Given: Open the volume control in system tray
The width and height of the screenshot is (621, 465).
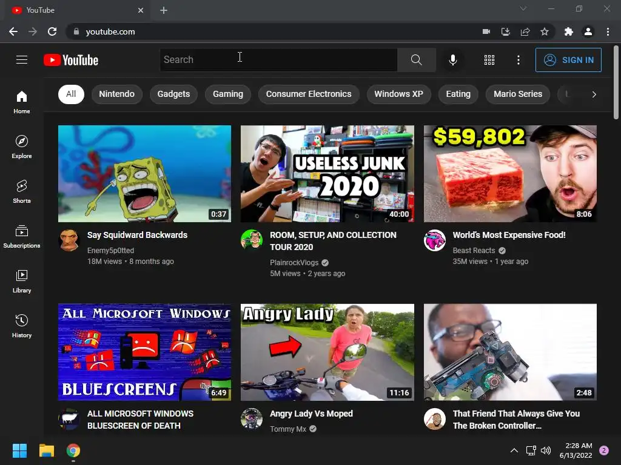Looking at the screenshot, I should tap(546, 450).
